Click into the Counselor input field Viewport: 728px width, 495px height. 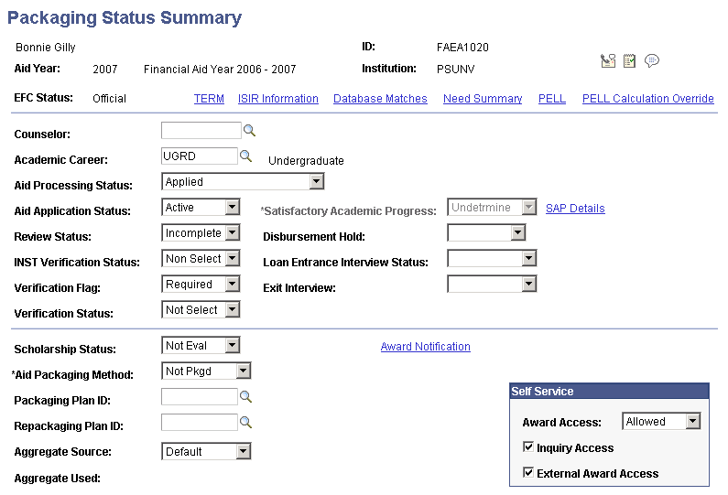point(201,130)
